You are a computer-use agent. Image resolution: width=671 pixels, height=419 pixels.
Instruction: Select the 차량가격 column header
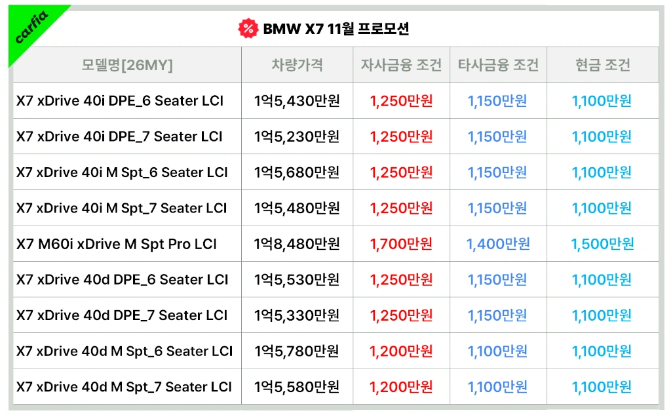click(x=297, y=65)
